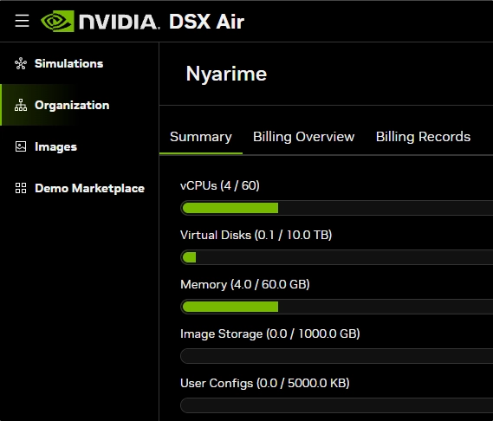Click the Nyarime organization title

click(x=226, y=74)
